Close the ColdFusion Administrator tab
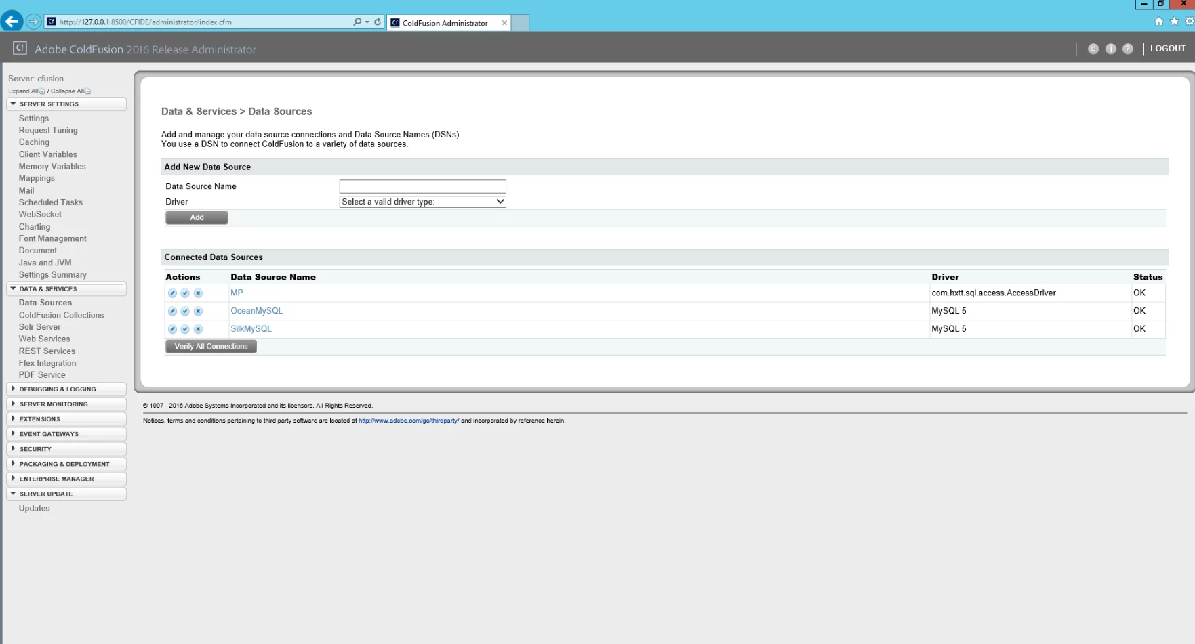Screen dimensions: 1195x644 point(504,23)
